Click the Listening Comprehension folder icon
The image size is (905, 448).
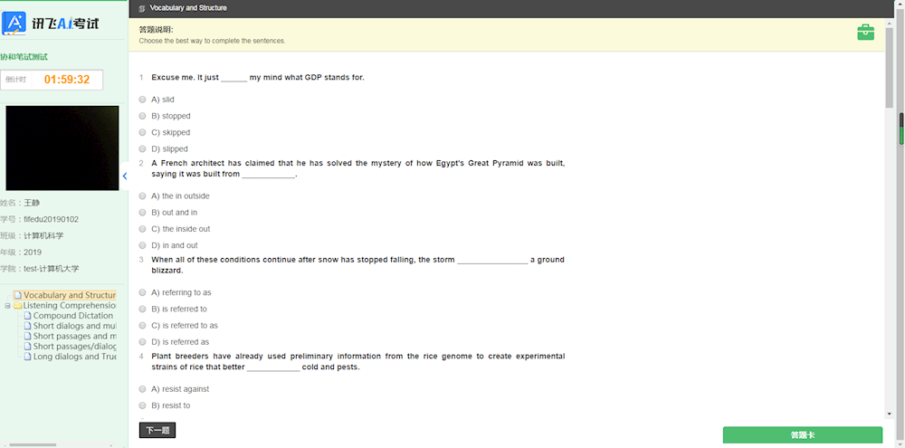click(x=17, y=306)
